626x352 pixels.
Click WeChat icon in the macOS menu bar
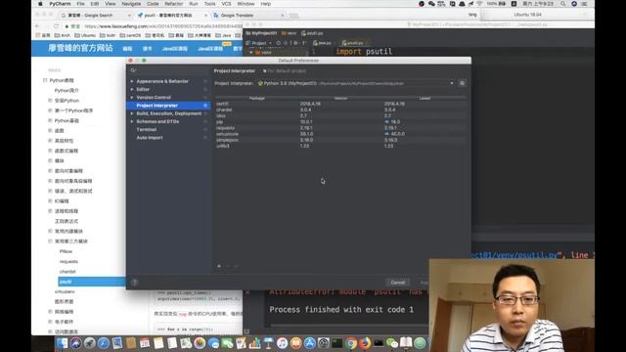(x=431, y=4)
